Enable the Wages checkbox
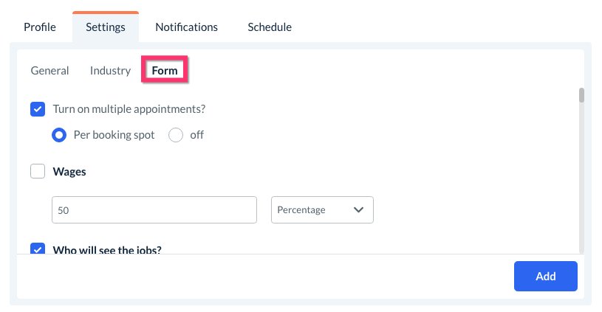602x312 pixels. (38, 172)
